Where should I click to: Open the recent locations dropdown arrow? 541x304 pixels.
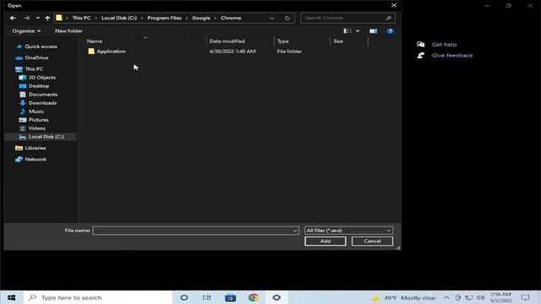pos(37,18)
